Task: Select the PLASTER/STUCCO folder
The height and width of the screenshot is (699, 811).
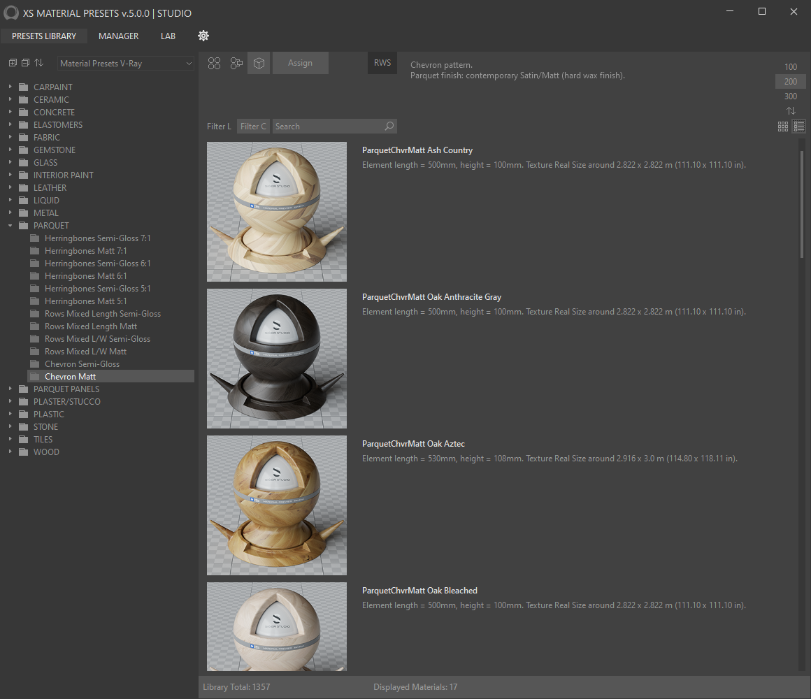Action: point(67,401)
